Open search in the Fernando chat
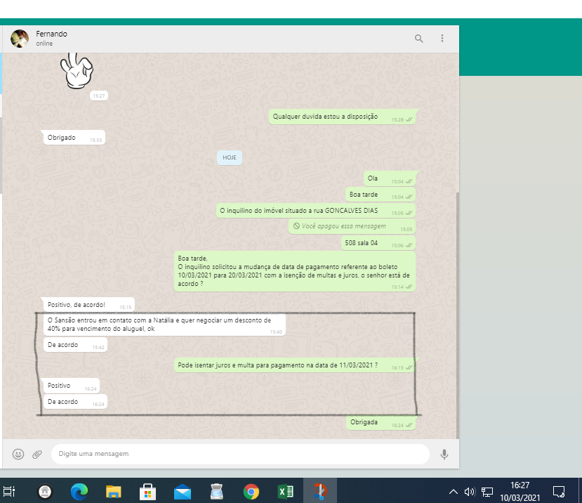The height and width of the screenshot is (503, 582). (419, 39)
